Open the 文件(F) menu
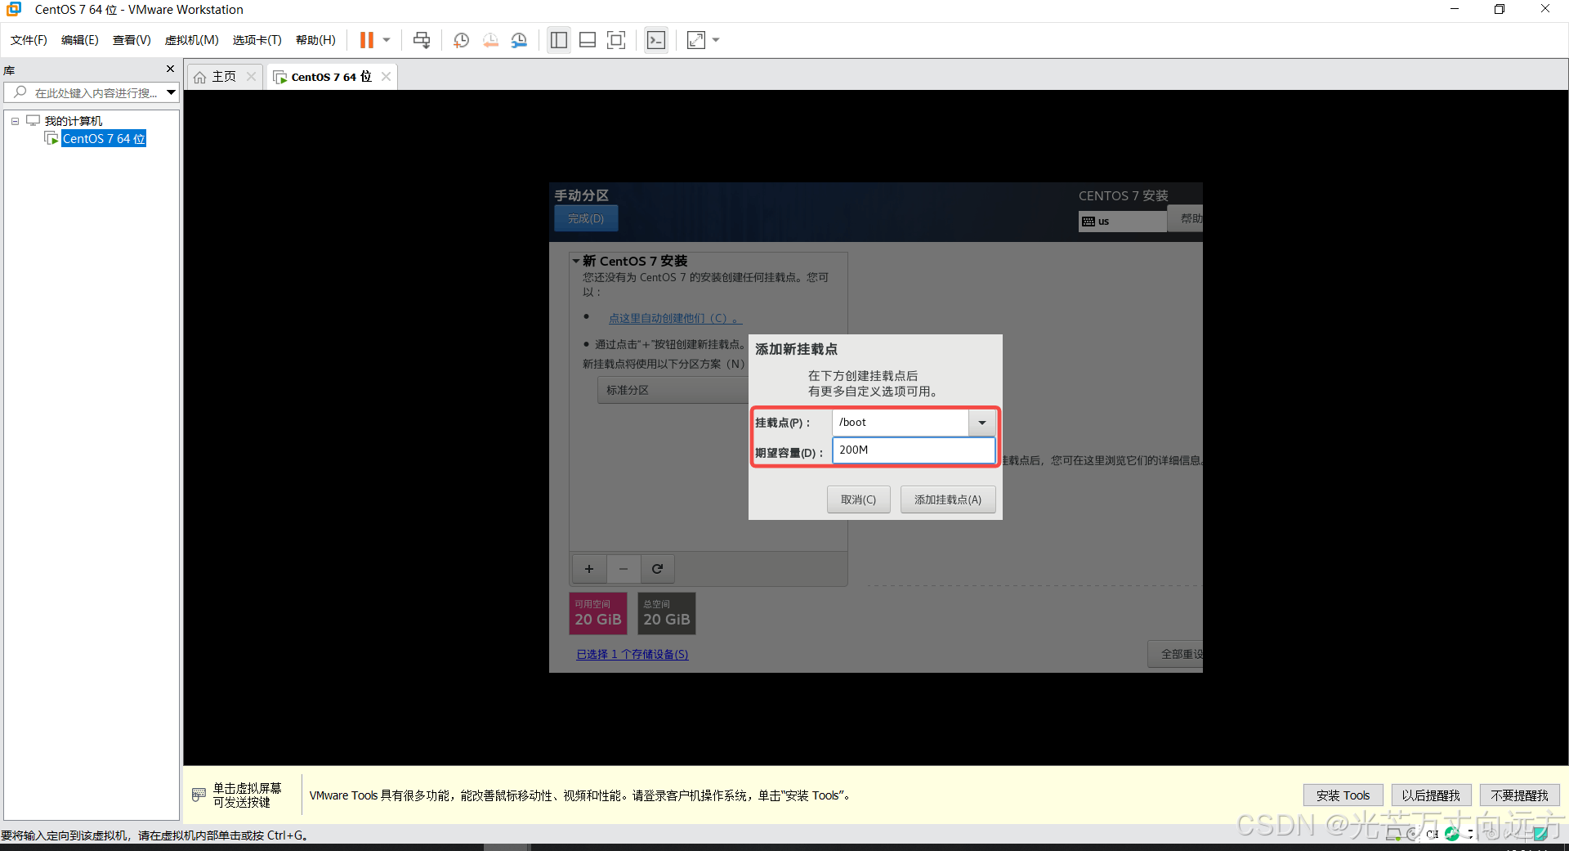Viewport: 1569px width, 851px height. click(29, 40)
